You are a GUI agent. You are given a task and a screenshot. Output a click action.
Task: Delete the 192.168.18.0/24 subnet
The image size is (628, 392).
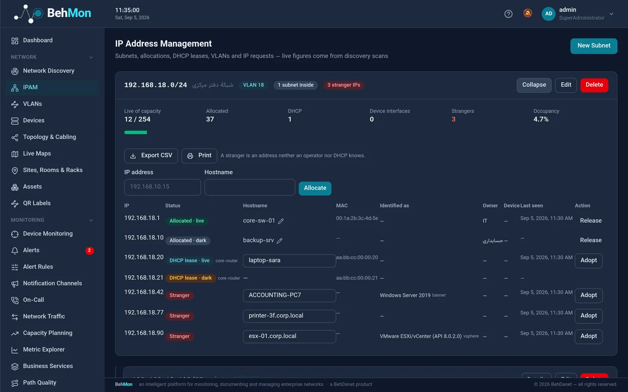click(x=594, y=85)
